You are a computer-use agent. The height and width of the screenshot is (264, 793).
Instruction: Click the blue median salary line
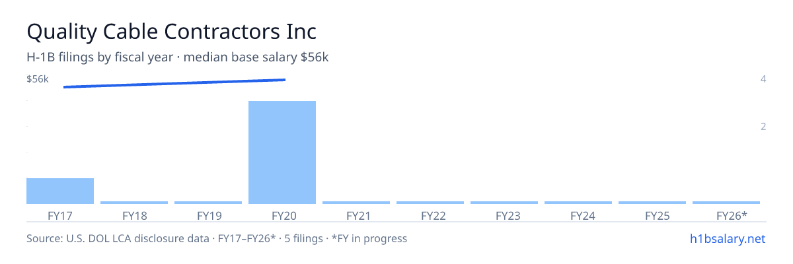tap(174, 83)
